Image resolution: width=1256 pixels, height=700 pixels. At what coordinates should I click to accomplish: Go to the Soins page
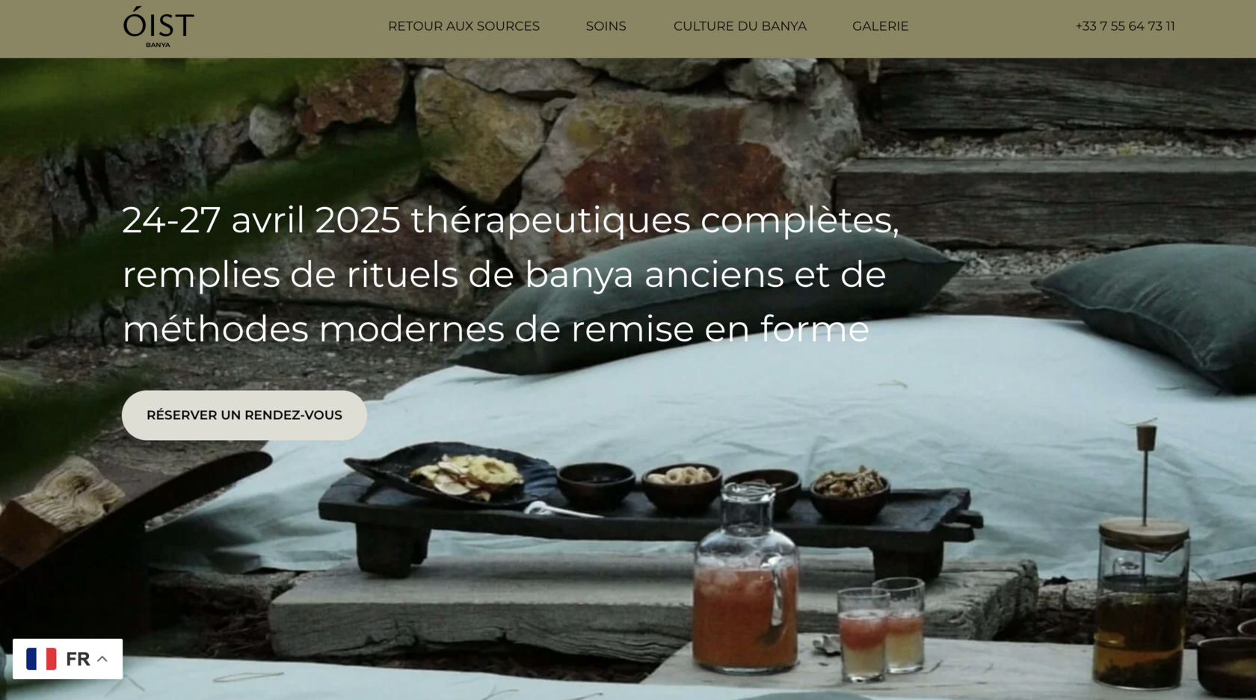click(606, 26)
